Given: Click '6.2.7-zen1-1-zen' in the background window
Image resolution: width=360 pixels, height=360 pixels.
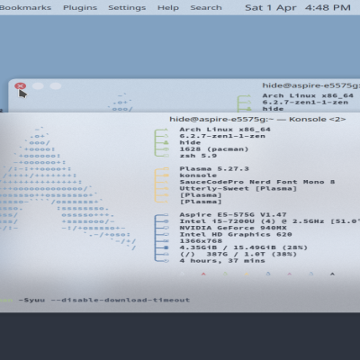Looking at the screenshot, I should 305,103.
